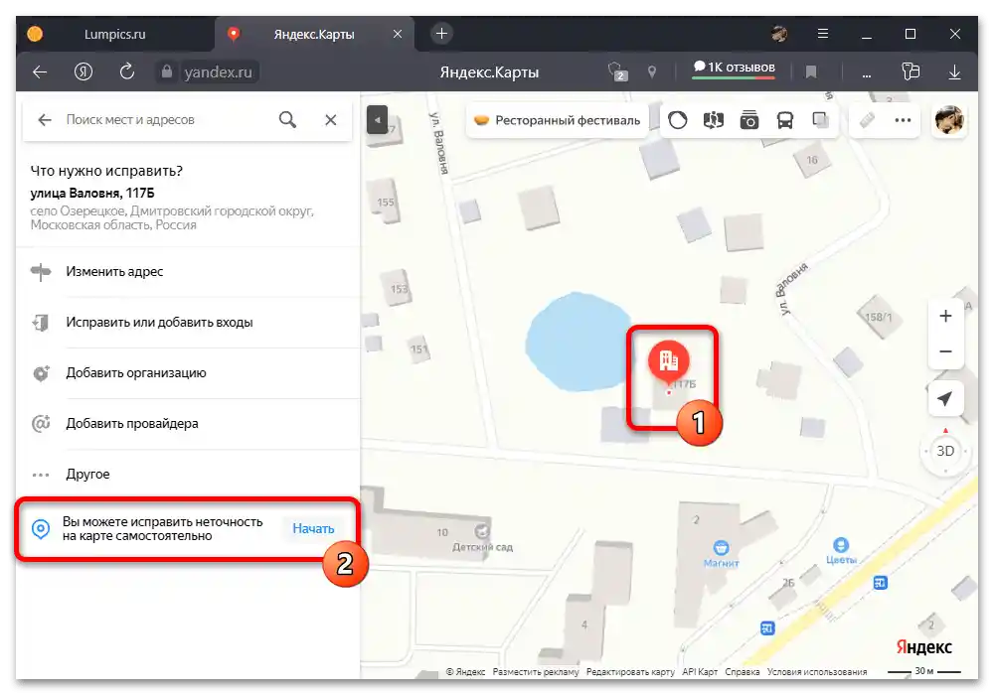Click the my location arrow button
The height and width of the screenshot is (695, 994).
(x=945, y=399)
